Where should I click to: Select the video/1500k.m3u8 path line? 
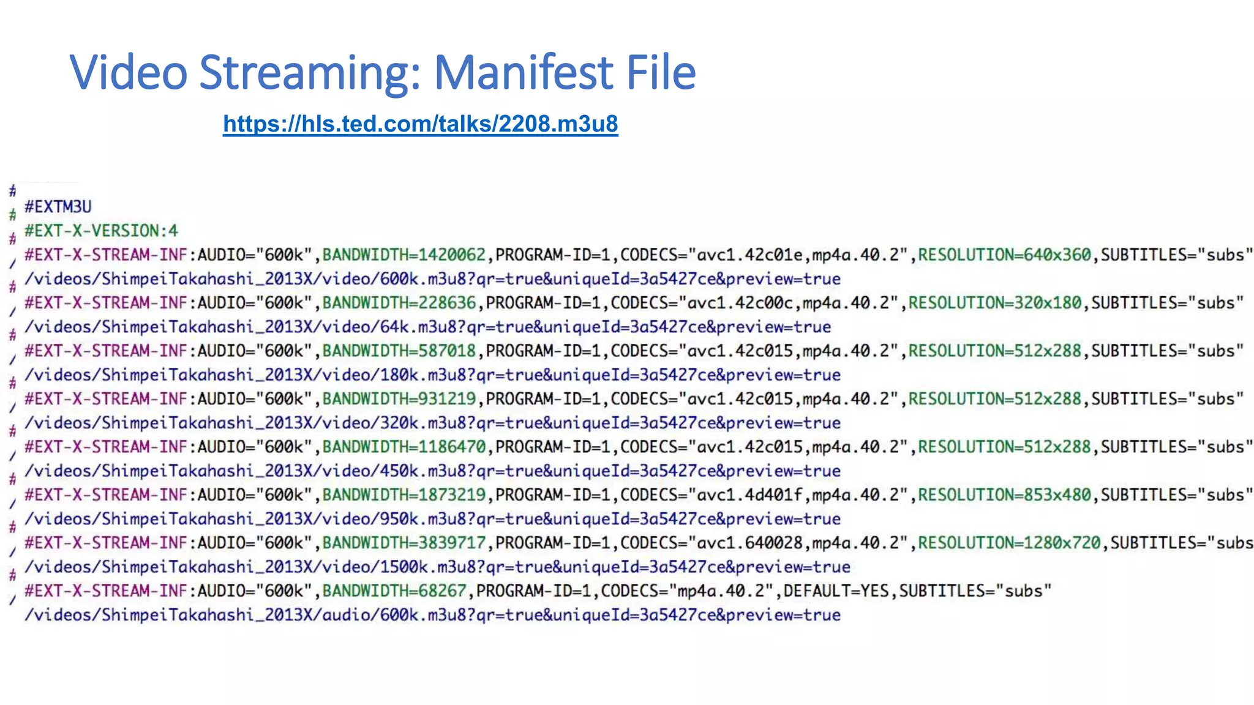[438, 567]
